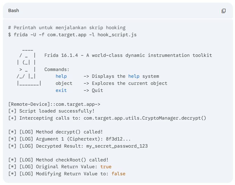Click the Bash language label
This screenshot has height=185, width=235.
coord(14,11)
